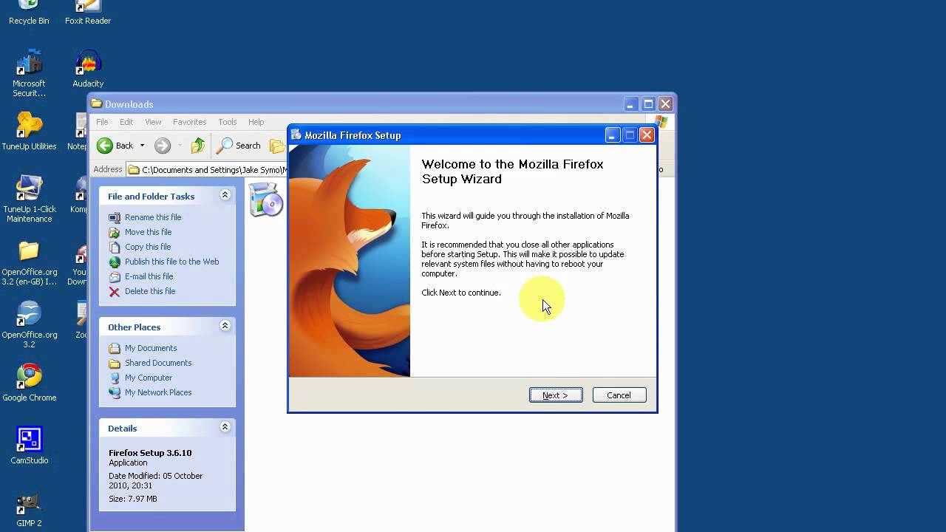Close the Mozilla Firefox Setup dialog
The height and width of the screenshot is (532, 946).
pos(647,135)
